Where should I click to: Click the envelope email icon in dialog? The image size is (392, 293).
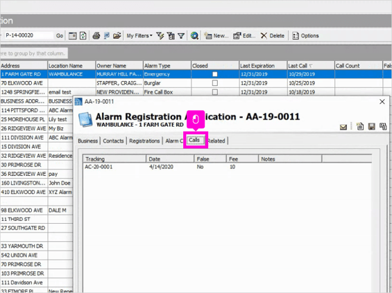(x=343, y=127)
